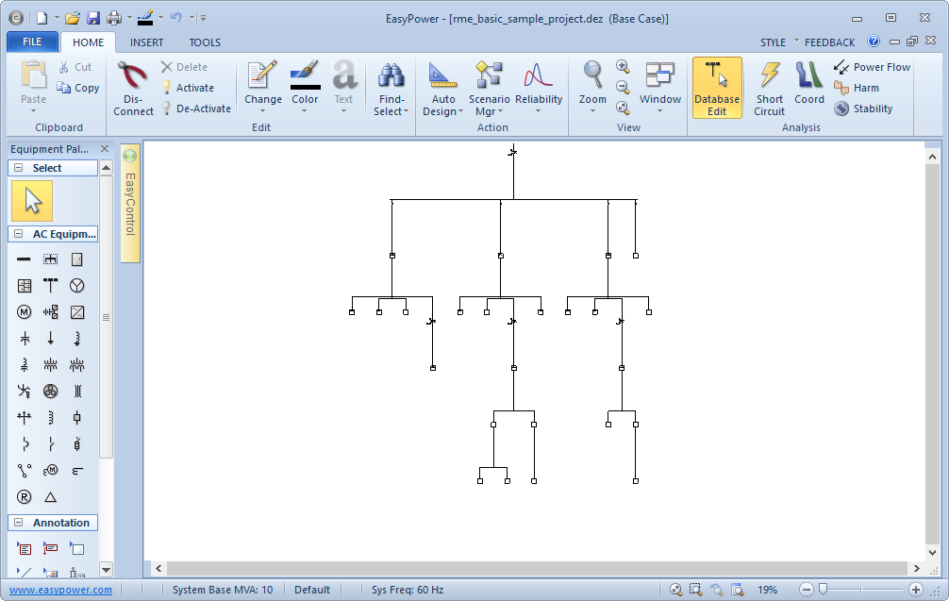The width and height of the screenshot is (949, 601).
Task: Collapse the AC Equipment palette section
Action: click(18, 234)
